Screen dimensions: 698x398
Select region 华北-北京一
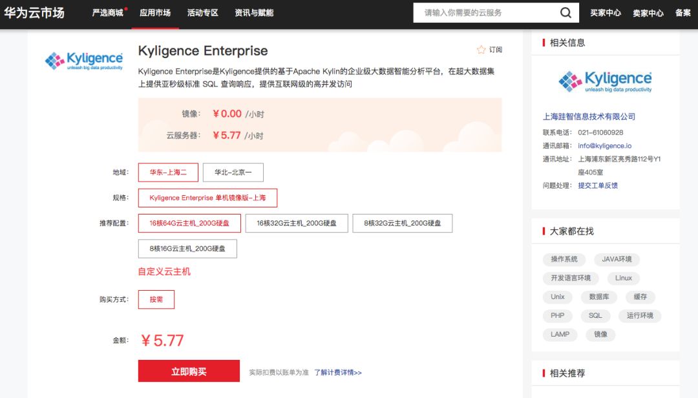pos(233,173)
